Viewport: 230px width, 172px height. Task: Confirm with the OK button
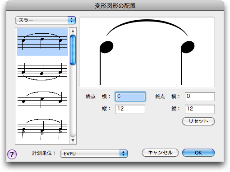point(198,153)
